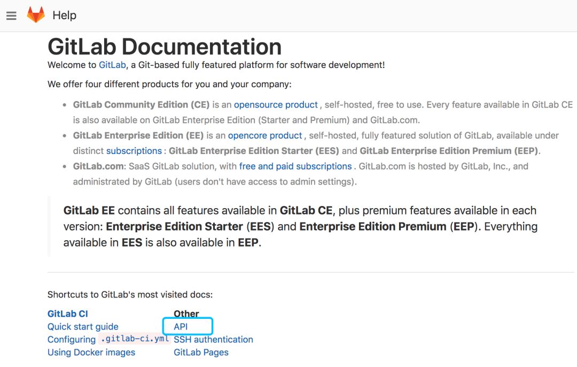This screenshot has width=577, height=367.
Task: Open the API docs link
Action: (181, 326)
